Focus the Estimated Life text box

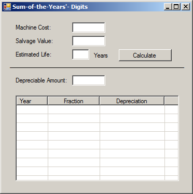(x=80, y=54)
